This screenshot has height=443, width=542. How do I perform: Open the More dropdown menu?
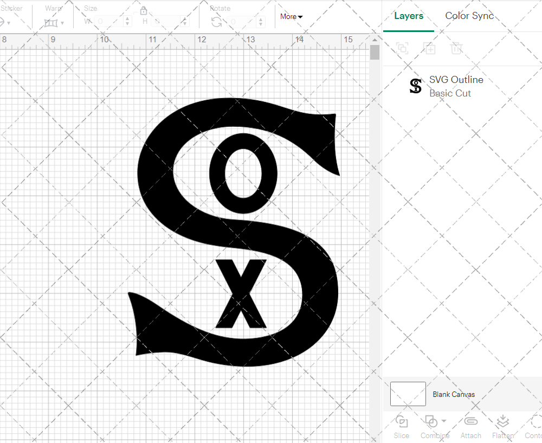point(292,17)
